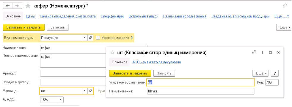The height and width of the screenshot is (107, 292).
Task: Copy link icon in main window header
Action: tap(285, 6)
